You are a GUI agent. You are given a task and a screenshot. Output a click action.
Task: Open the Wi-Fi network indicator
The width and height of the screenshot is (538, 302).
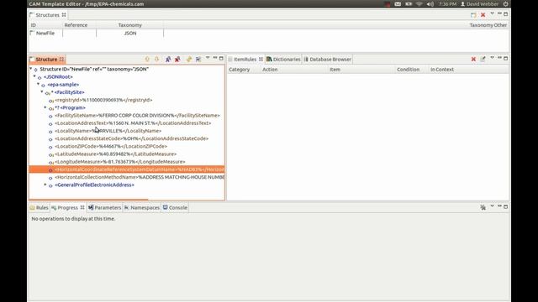point(419,4)
